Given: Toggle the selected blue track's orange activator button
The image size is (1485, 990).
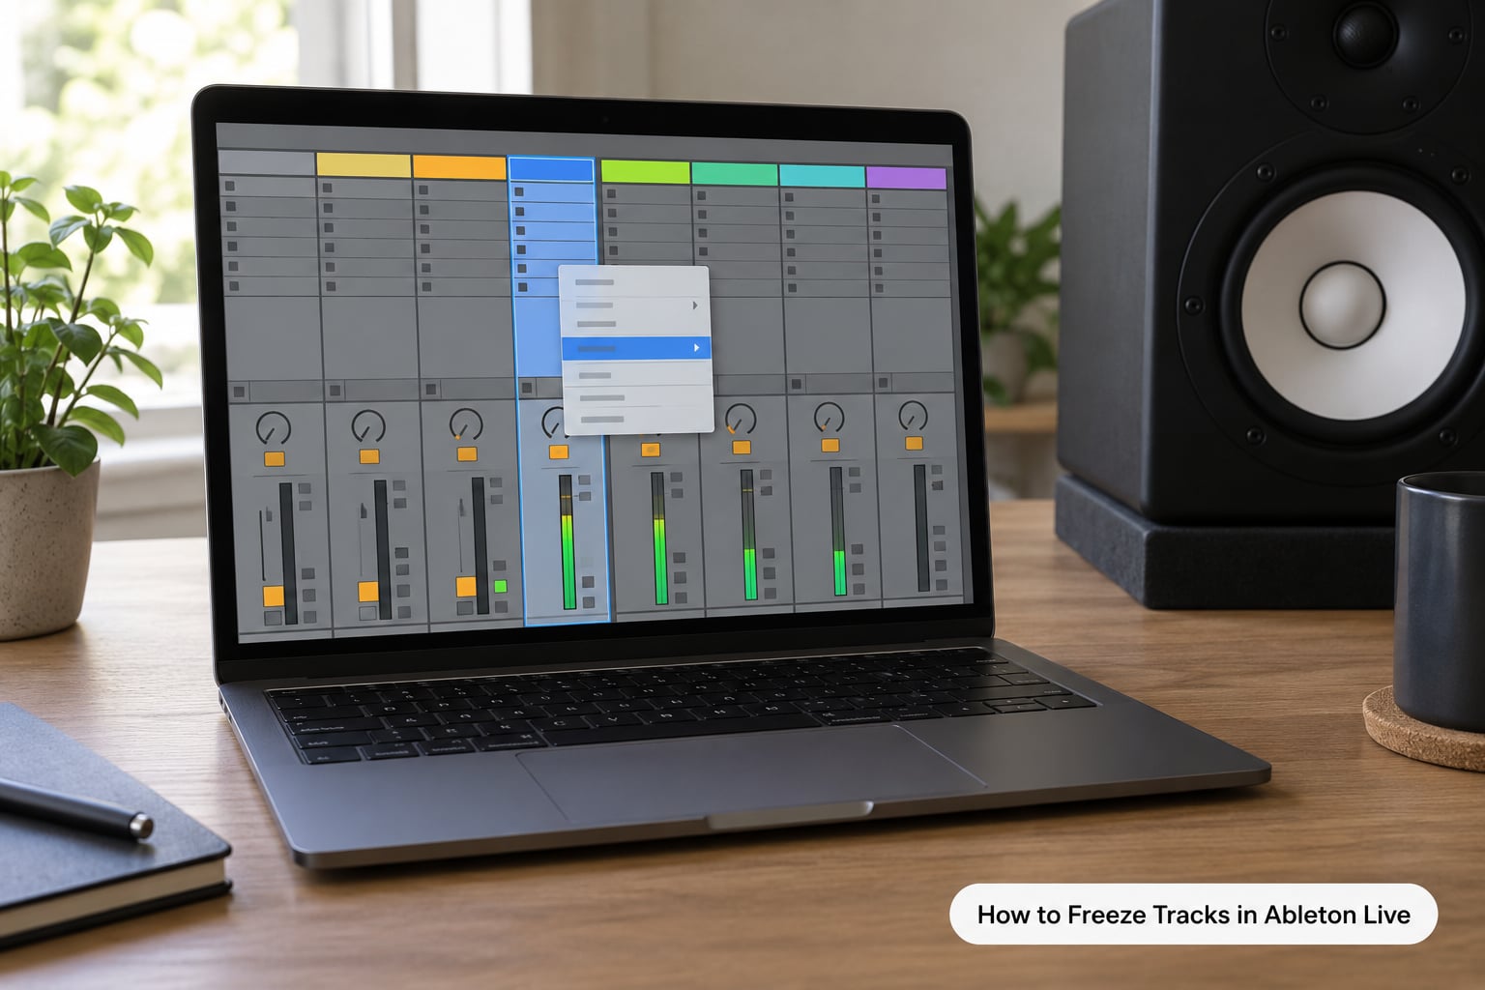Looking at the screenshot, I should click(559, 451).
